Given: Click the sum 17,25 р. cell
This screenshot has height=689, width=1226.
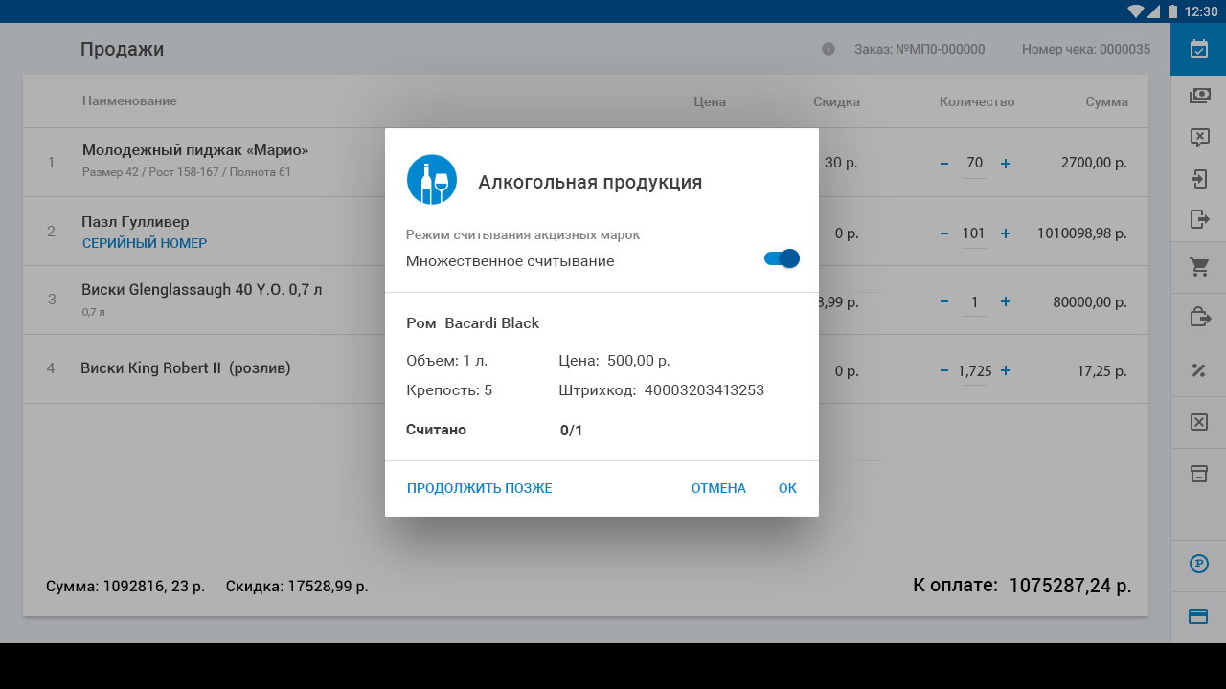Looking at the screenshot, I should click(1102, 371).
